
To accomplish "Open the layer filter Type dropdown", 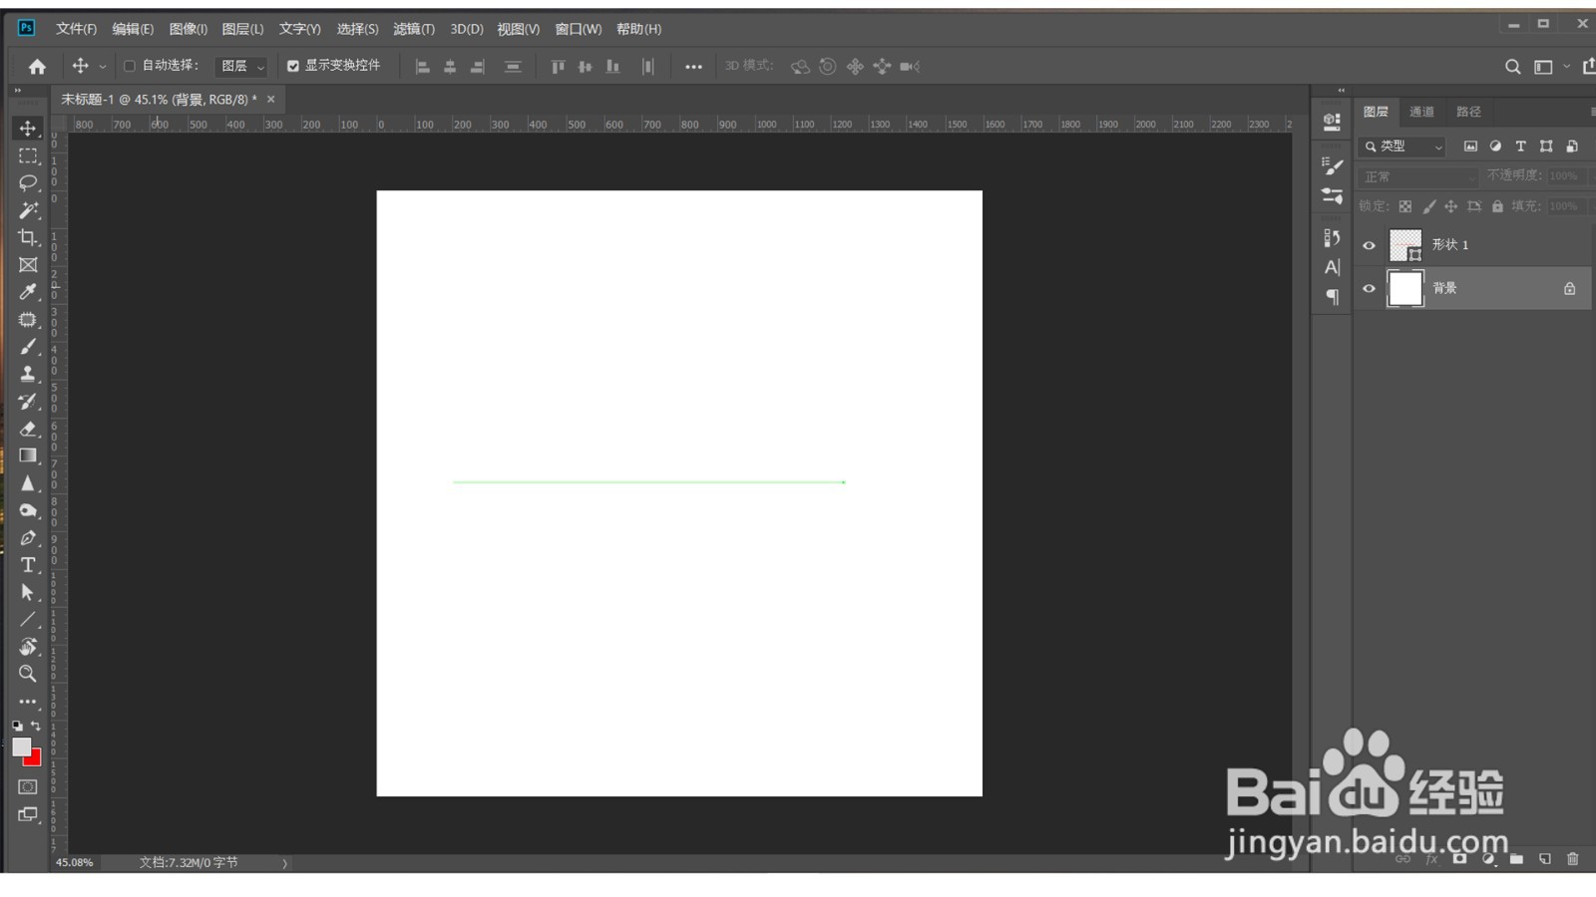I will (1403, 147).
